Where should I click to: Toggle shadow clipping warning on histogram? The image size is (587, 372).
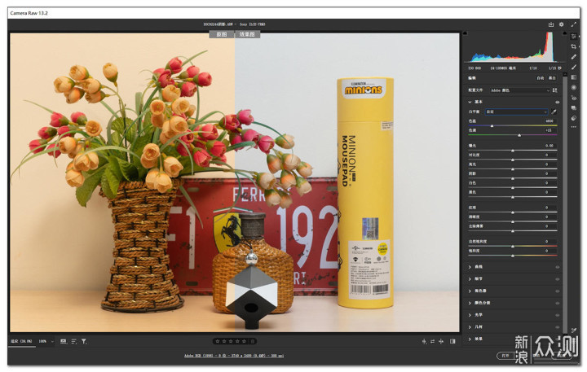466,33
